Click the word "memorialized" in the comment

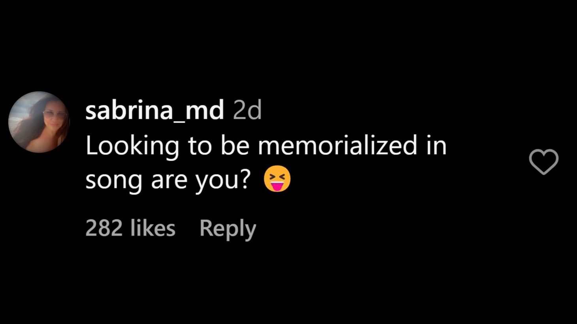pyautogui.click(x=338, y=145)
